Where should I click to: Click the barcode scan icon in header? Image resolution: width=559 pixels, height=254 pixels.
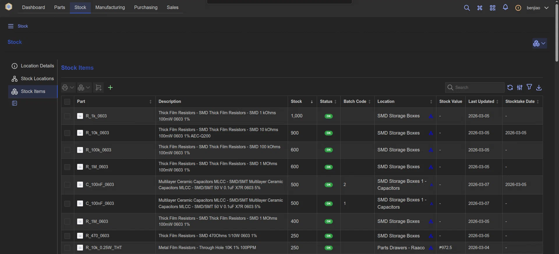point(492,8)
